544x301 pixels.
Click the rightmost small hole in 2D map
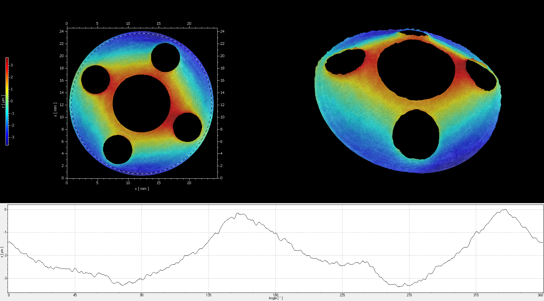pyautogui.click(x=188, y=127)
